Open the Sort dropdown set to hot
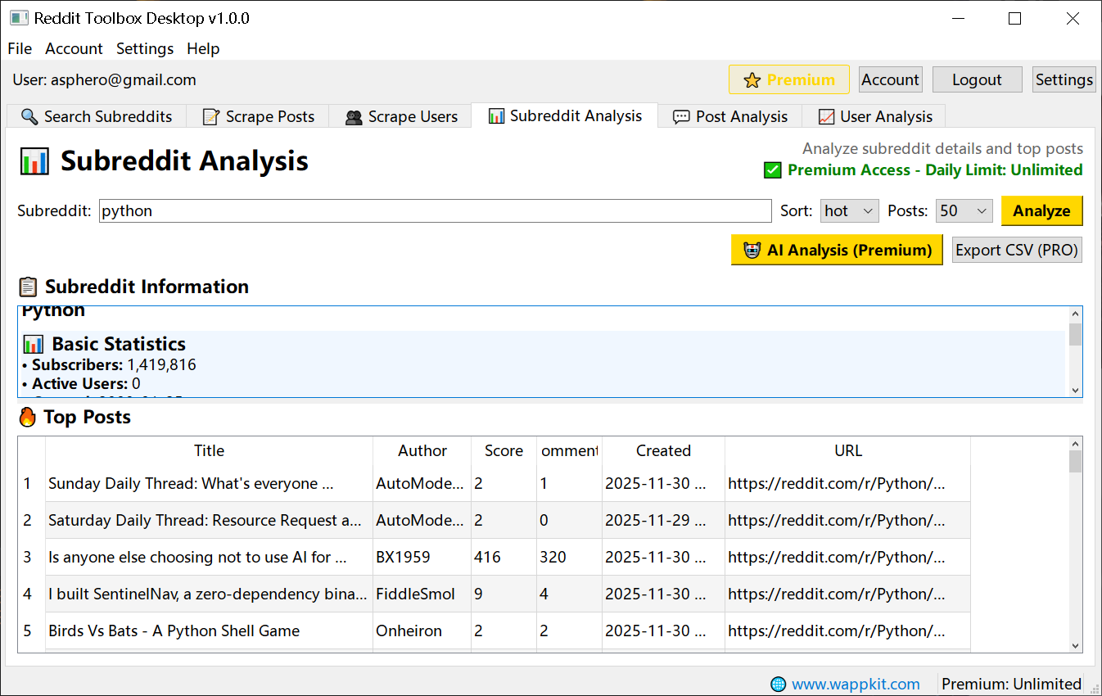 coord(850,210)
